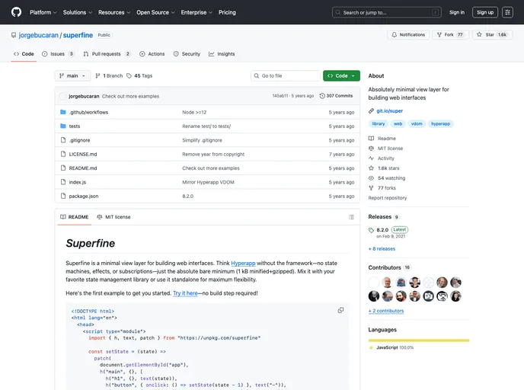Switch to the Security tab
Image resolution: width=524 pixels, height=390 pixels.
187,54
